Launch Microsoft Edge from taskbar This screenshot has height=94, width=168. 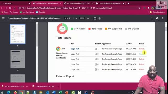[x=9, y=92]
